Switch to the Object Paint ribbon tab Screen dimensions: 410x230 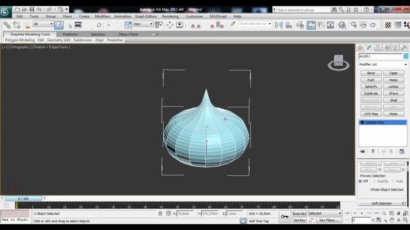click(128, 34)
